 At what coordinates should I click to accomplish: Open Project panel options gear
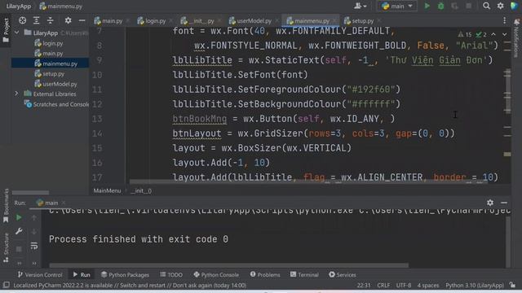click(x=69, y=20)
